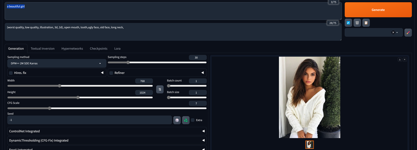Swap width and height with arrows icon
Image resolution: width=417 pixels, height=150 pixels.
160,89
